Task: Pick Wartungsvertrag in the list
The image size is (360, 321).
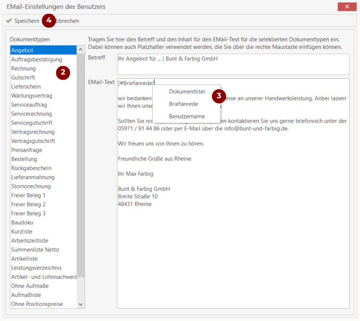Action: (x=32, y=95)
